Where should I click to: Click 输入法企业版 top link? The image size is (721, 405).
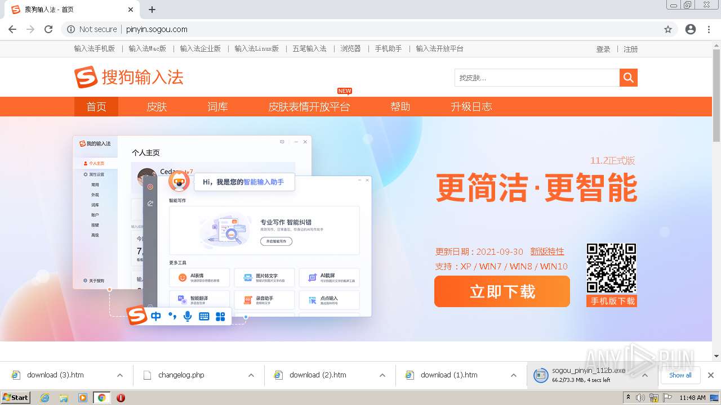tap(200, 48)
